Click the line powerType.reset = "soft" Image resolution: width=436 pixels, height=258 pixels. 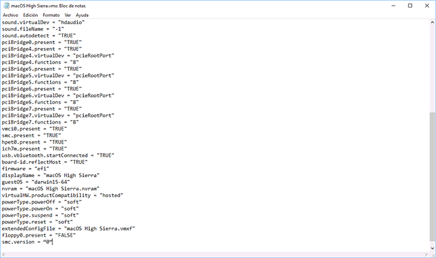coord(37,222)
